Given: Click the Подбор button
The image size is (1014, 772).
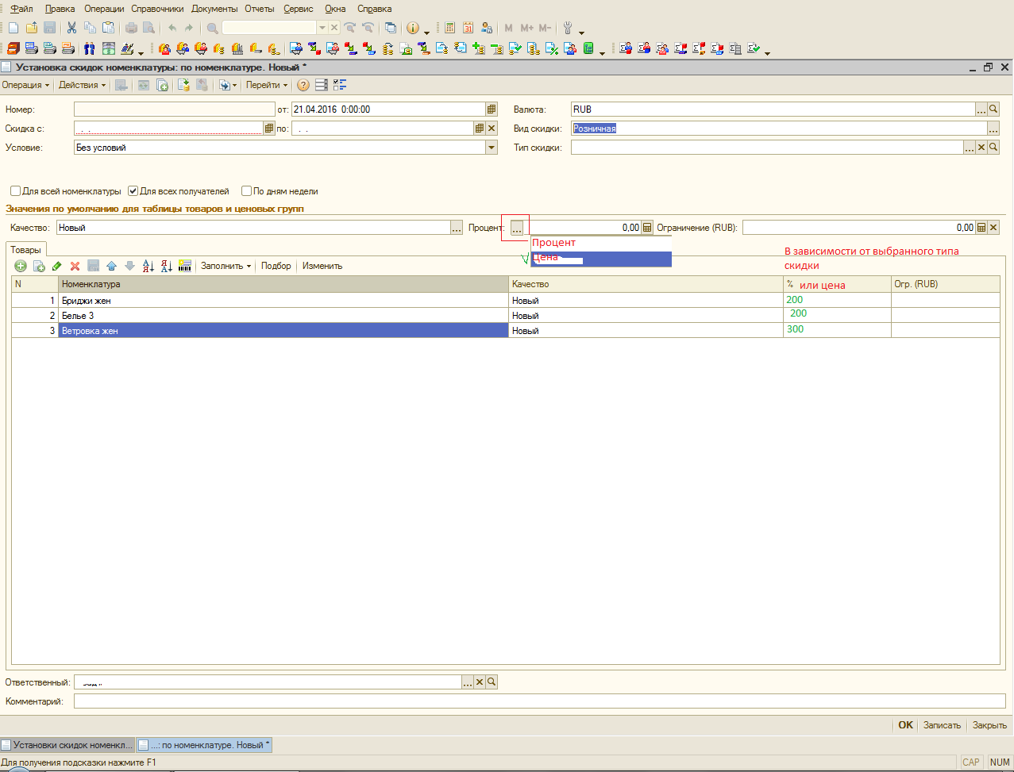Looking at the screenshot, I should click(x=276, y=266).
